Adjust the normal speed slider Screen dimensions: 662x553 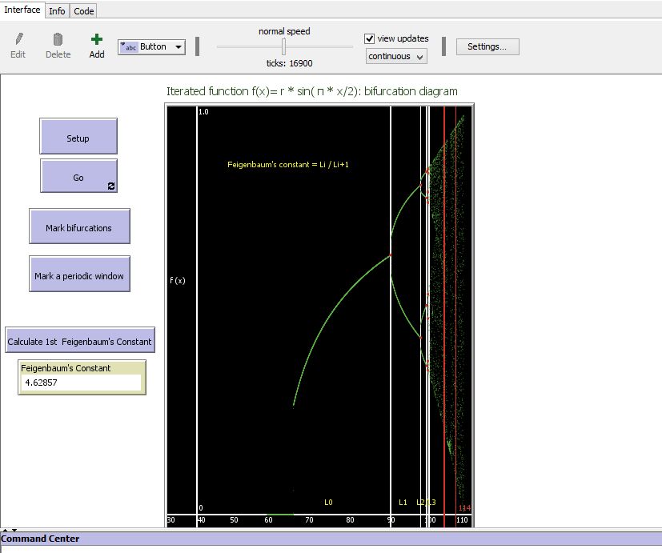point(283,46)
